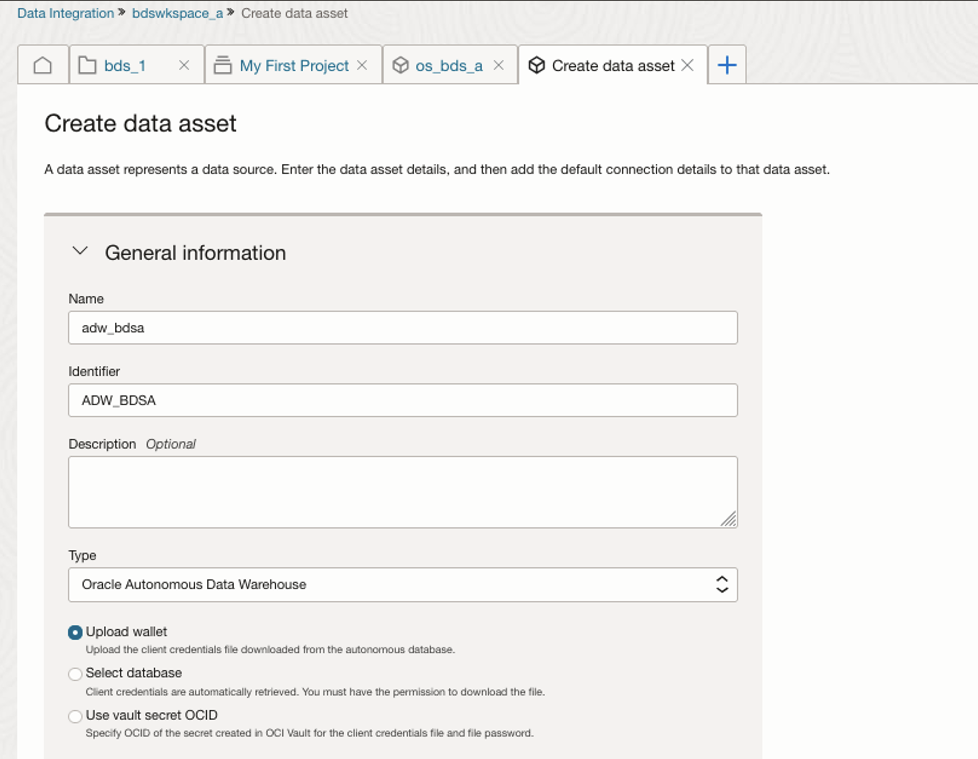Click the Create data asset cube icon
Image resolution: width=978 pixels, height=759 pixels.
tap(537, 65)
